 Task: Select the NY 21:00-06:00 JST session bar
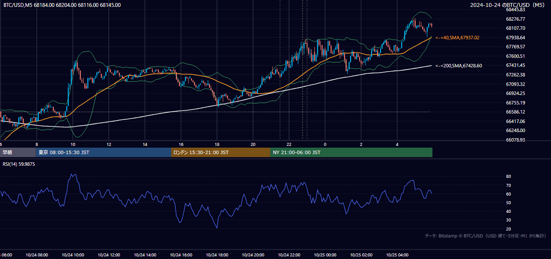[351, 152]
